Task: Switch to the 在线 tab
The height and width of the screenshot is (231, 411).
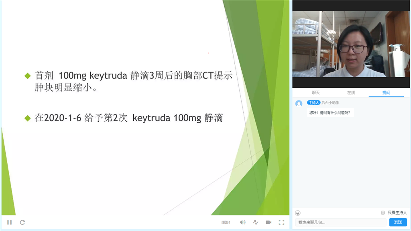Action: click(351, 92)
